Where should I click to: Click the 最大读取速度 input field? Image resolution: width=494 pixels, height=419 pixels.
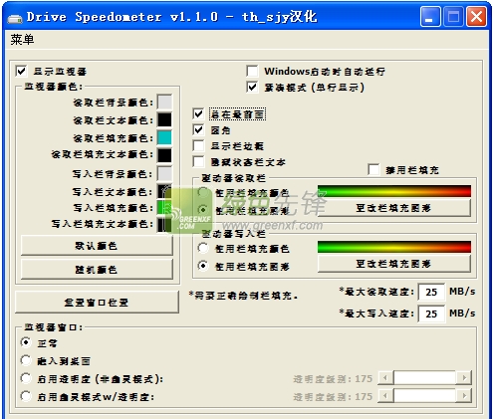(431, 292)
